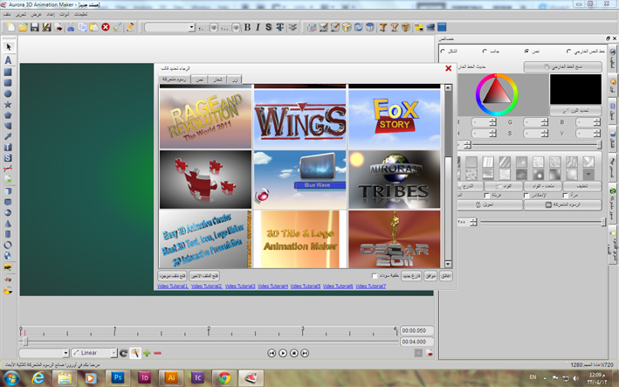This screenshot has height=387, width=619.
Task: Toggle the غربلة checkbox
Action: coord(487,196)
